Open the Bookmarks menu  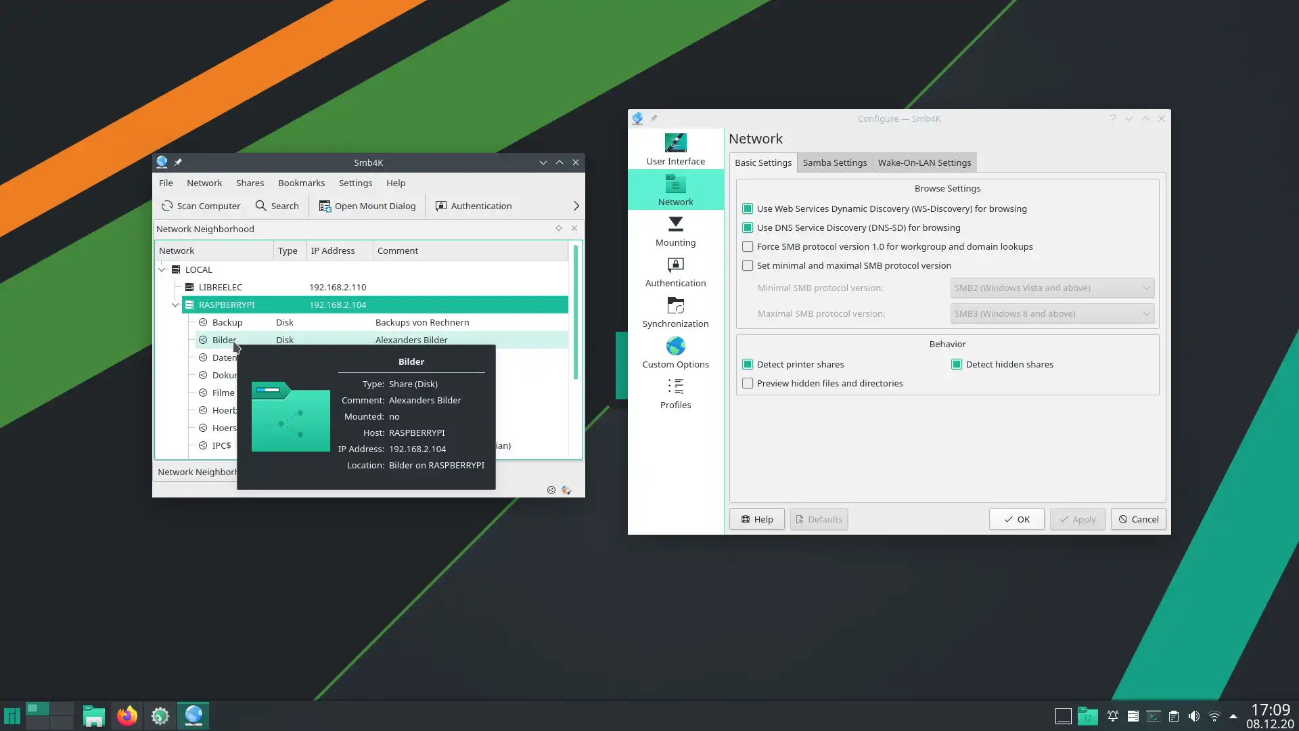301,183
